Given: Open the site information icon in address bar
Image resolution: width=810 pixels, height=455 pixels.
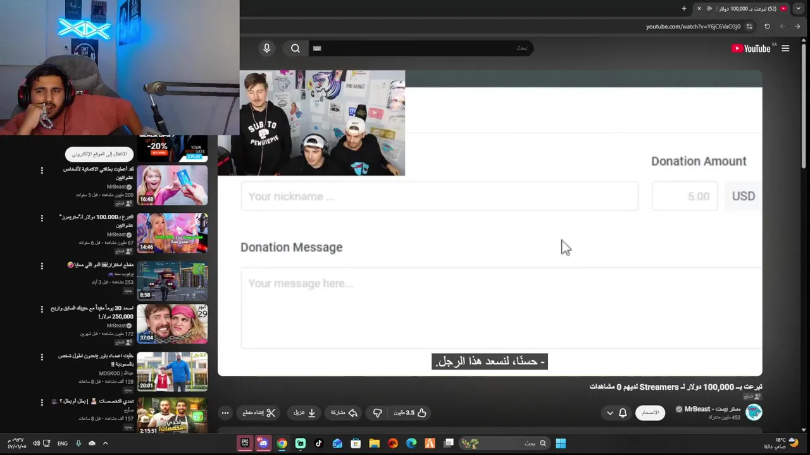Looking at the screenshot, I should pos(749,27).
